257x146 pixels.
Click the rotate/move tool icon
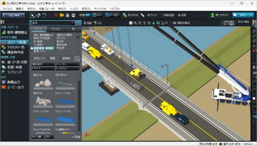[x=39, y=15]
